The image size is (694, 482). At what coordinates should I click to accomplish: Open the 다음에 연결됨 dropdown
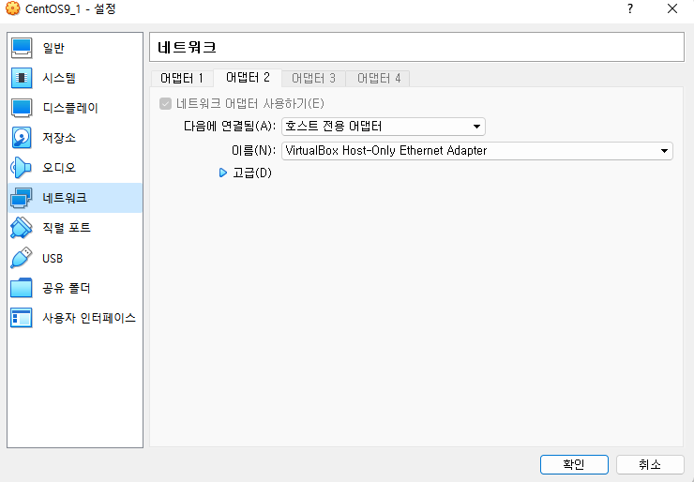384,127
